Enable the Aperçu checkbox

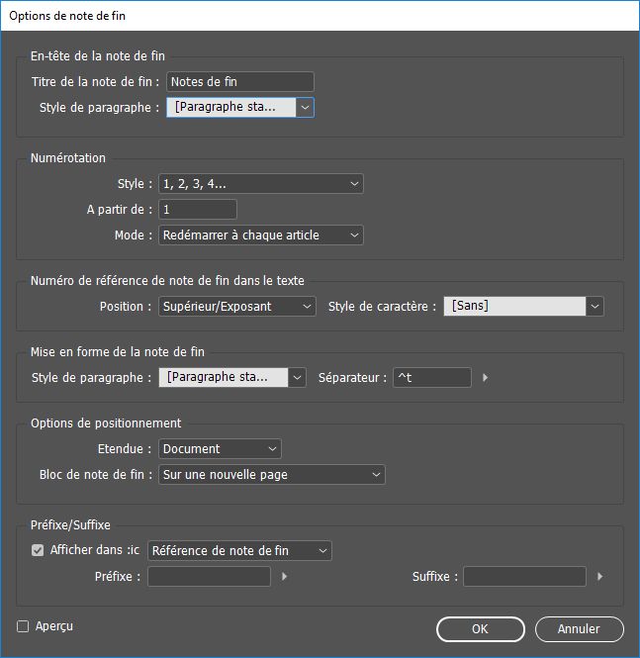(x=23, y=626)
